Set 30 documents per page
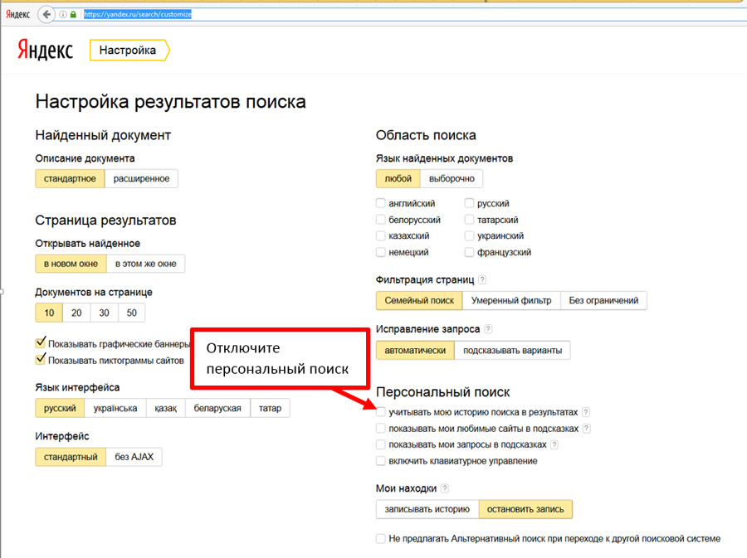The height and width of the screenshot is (558, 747). click(x=105, y=313)
